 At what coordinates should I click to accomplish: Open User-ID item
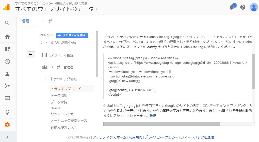coord(56,108)
